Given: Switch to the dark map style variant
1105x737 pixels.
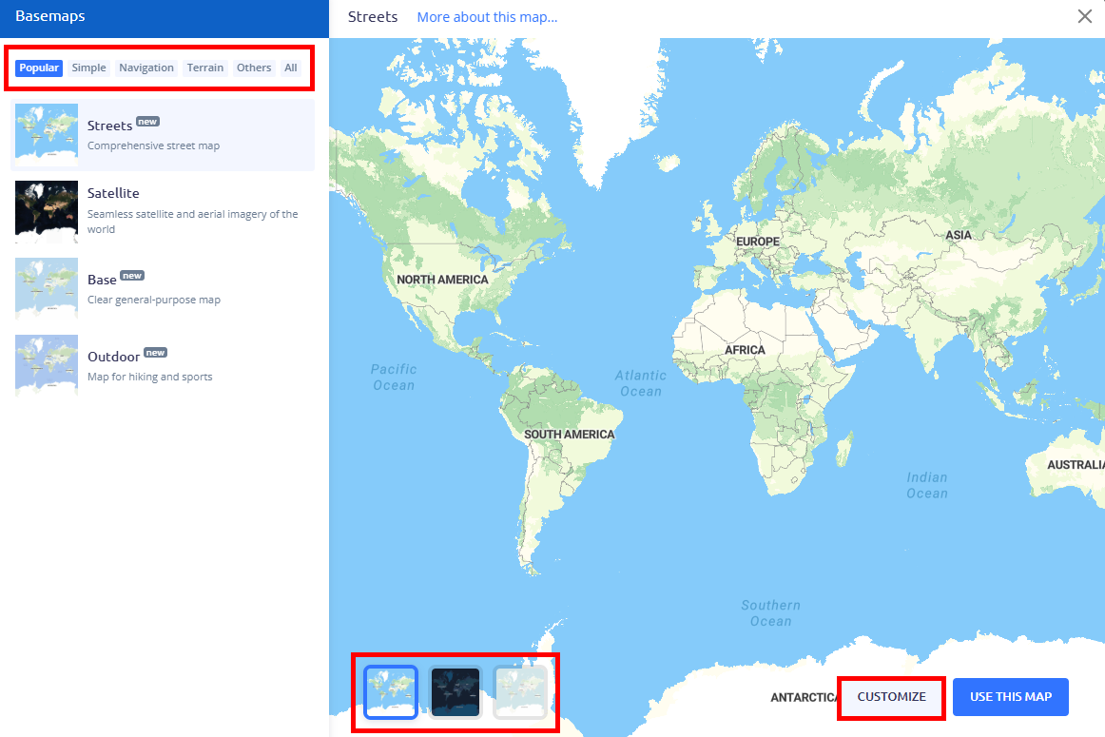Looking at the screenshot, I should coord(455,692).
